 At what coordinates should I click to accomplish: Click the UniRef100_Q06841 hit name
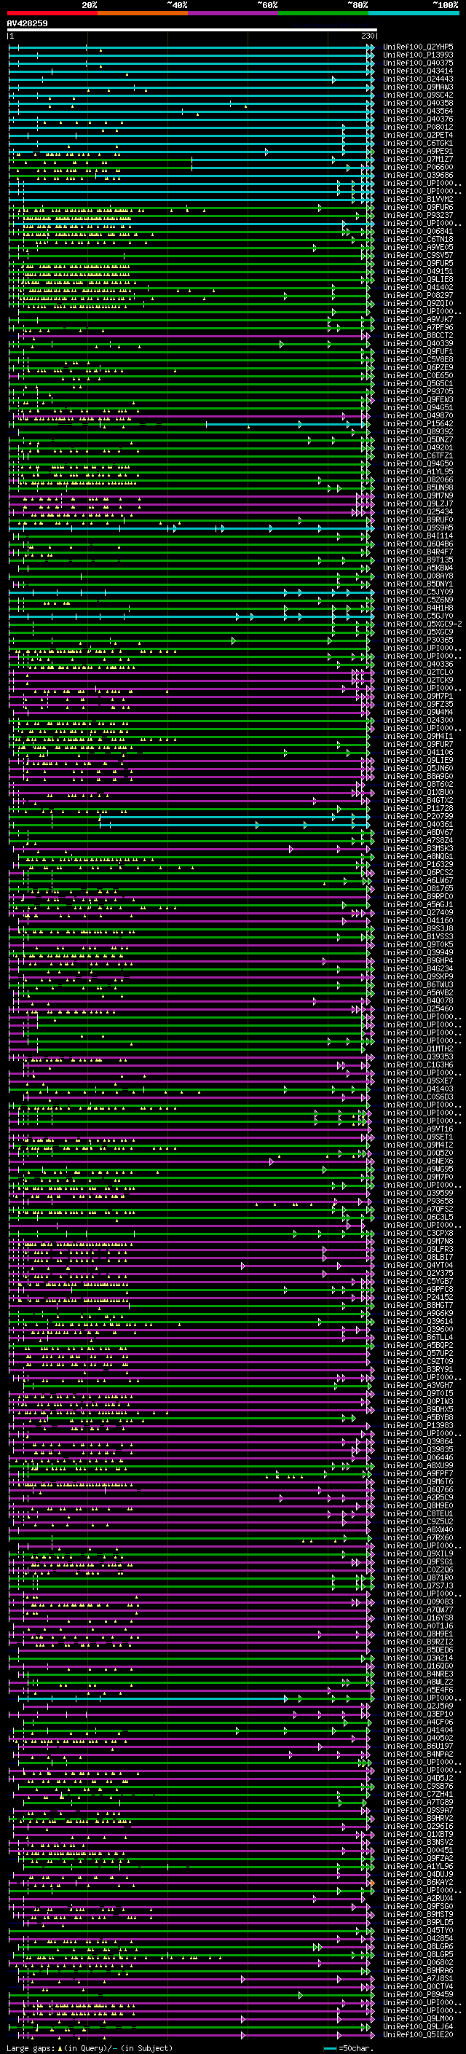click(418, 231)
